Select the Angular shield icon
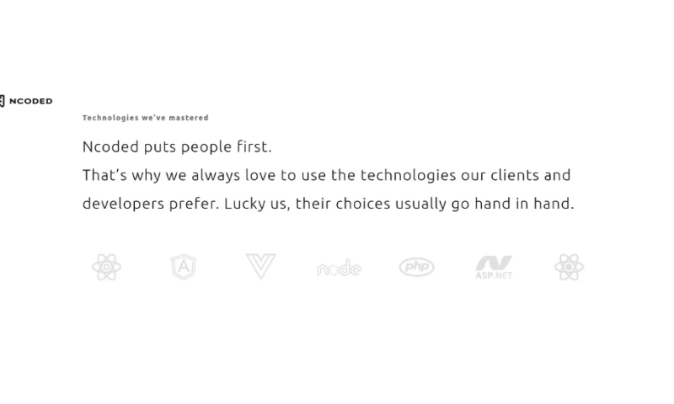 click(184, 268)
